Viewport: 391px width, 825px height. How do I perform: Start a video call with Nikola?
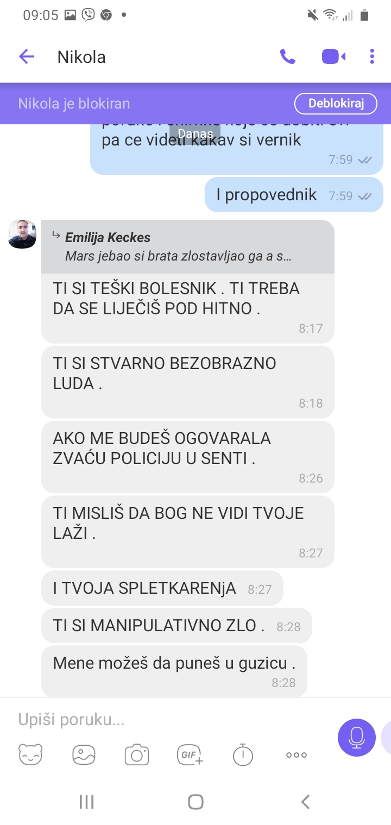click(333, 56)
